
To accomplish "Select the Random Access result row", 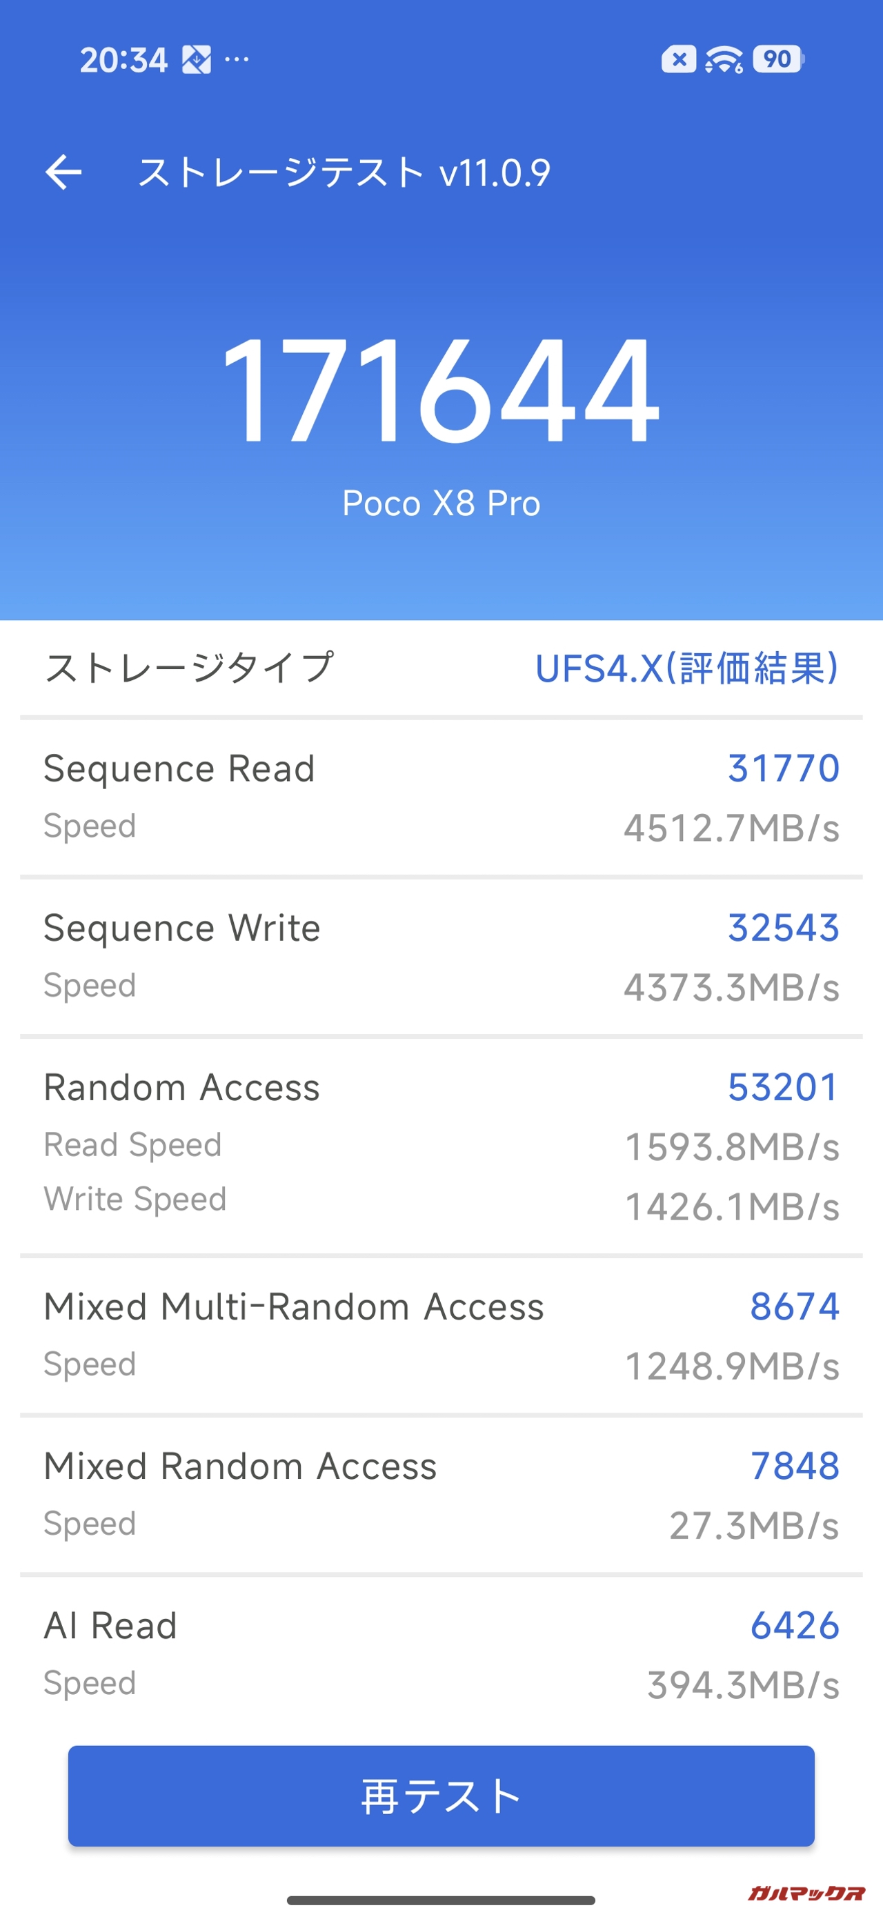I will click(441, 1144).
